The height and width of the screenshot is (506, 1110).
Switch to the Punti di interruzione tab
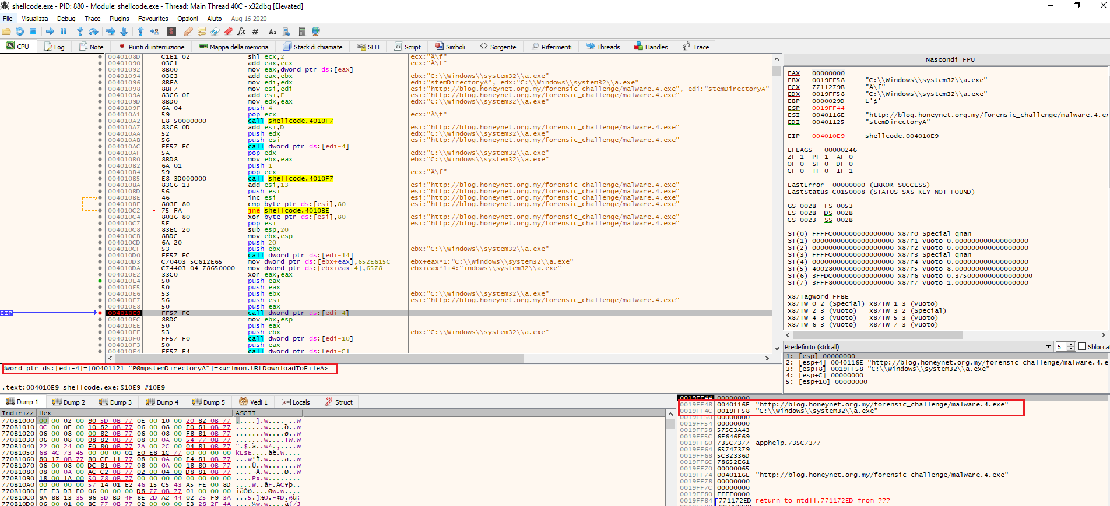coord(151,47)
